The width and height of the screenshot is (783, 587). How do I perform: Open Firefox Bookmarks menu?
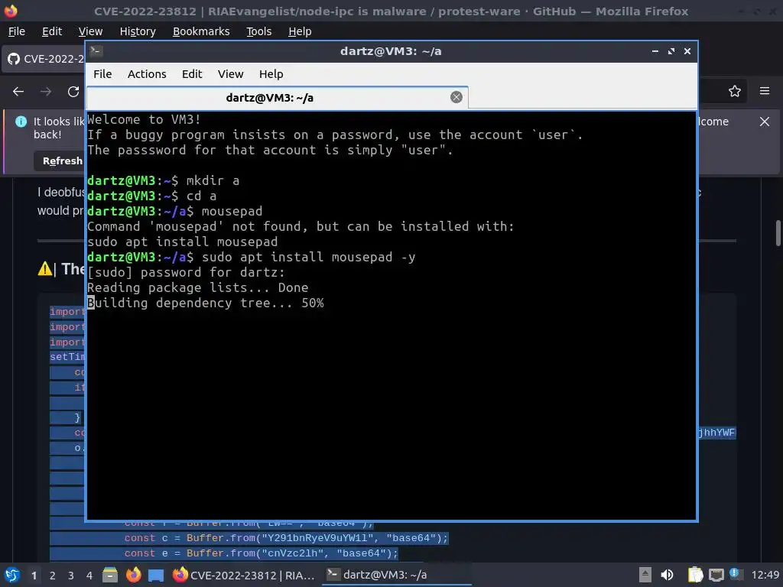point(201,31)
